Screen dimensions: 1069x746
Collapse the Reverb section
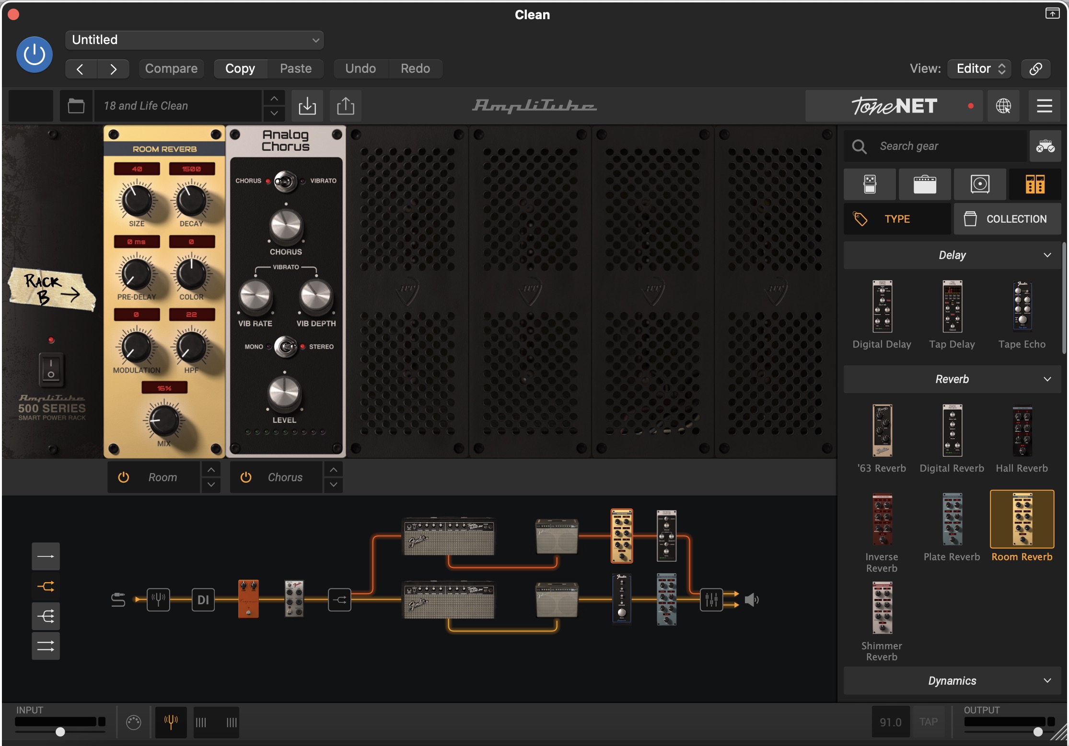952,379
